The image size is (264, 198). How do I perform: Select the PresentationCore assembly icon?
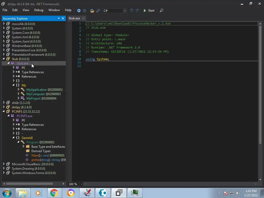point(8,50)
